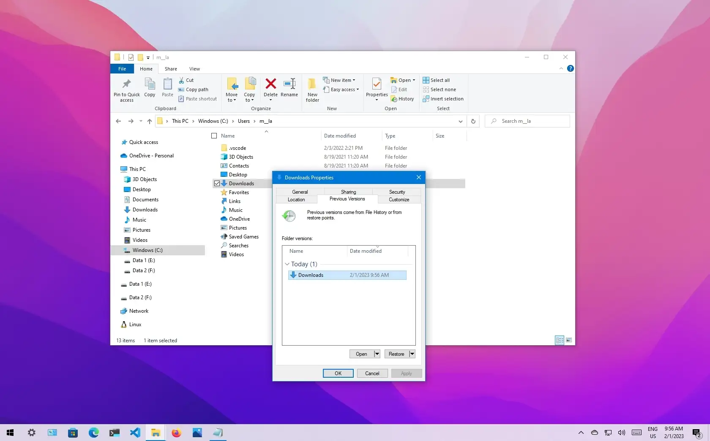Click Paste shortcut in ribbon
This screenshot has height=441, width=710.
click(197, 99)
